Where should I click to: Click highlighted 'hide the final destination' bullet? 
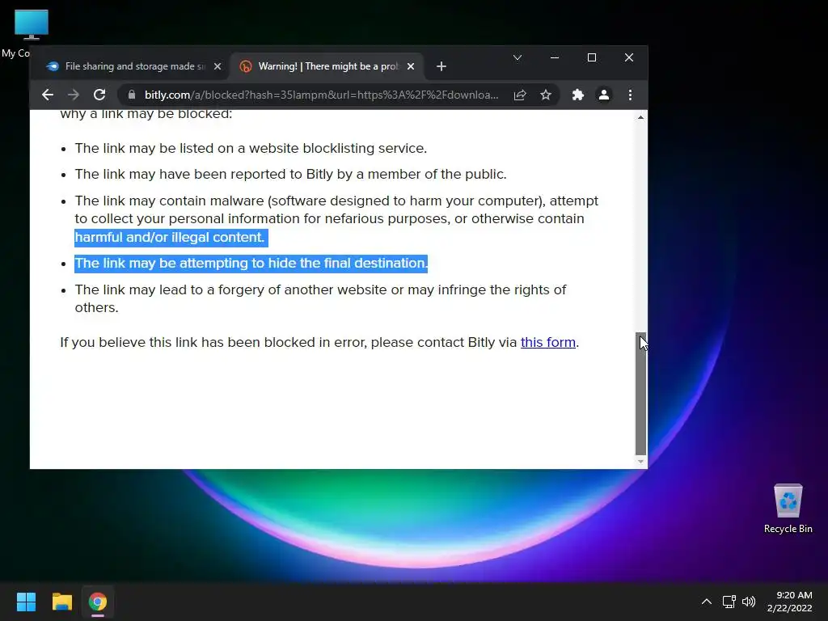251,263
